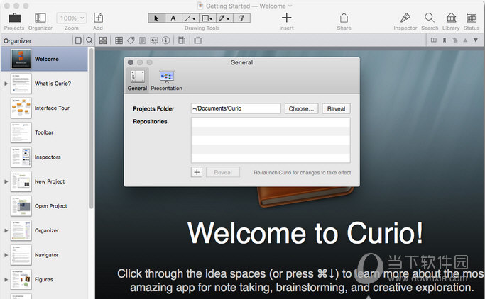
Task: Click the Reveal button beside Choose
Action: pyautogui.click(x=336, y=108)
